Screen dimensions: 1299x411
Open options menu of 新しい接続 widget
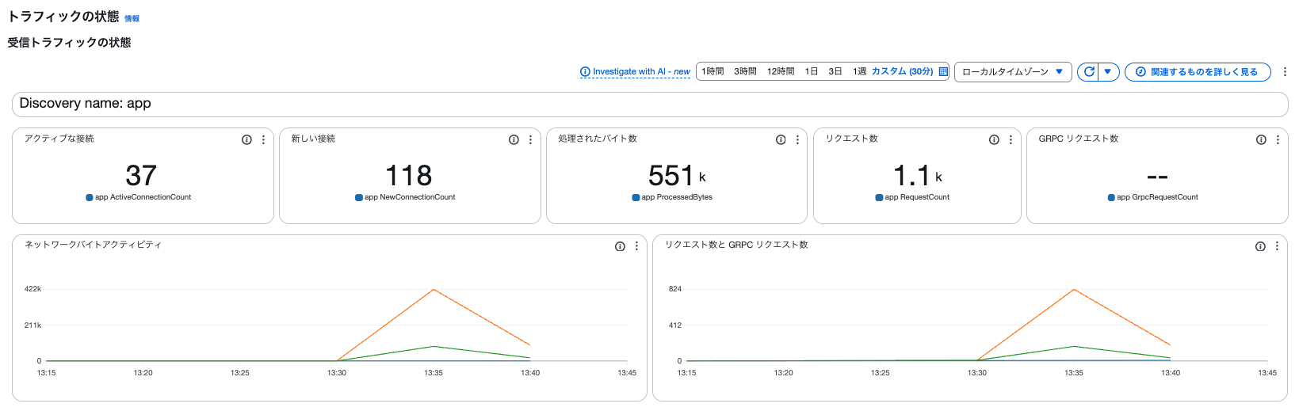[530, 139]
